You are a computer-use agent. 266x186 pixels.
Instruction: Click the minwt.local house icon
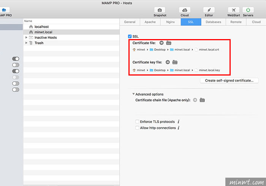point(31,32)
